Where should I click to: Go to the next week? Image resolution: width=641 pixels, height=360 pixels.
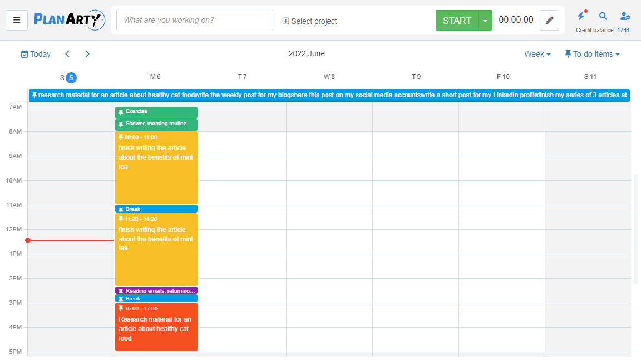(87, 54)
